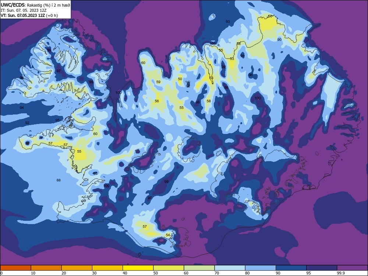Image resolution: width=368 pixels, height=276 pixels.
Task: Click the purple legend swatch above 99.9
Action: (353, 268)
